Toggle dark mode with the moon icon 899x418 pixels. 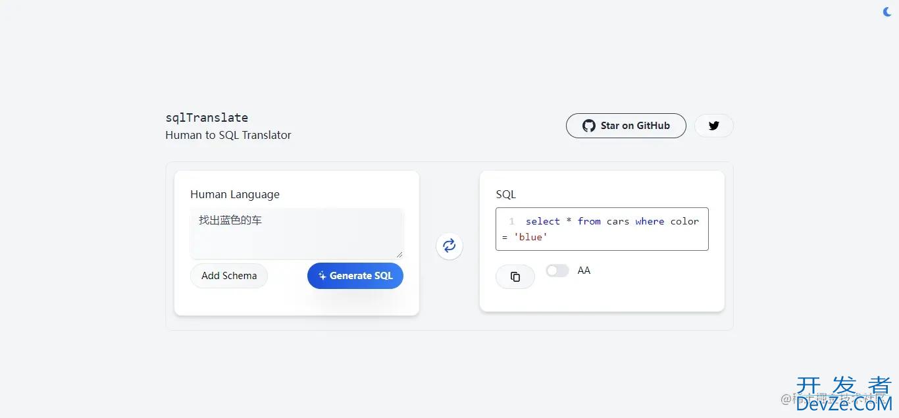coord(888,11)
